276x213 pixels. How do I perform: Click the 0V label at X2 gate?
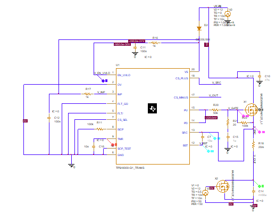(212, 188)
